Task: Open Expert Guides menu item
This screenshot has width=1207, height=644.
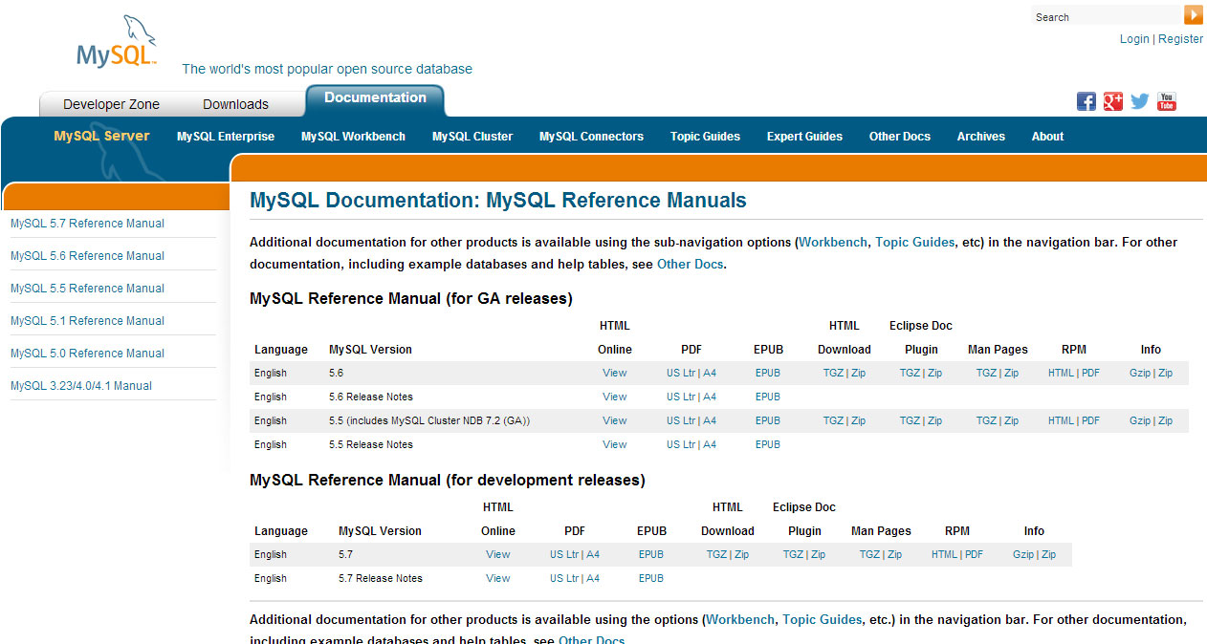Action: tap(804, 137)
